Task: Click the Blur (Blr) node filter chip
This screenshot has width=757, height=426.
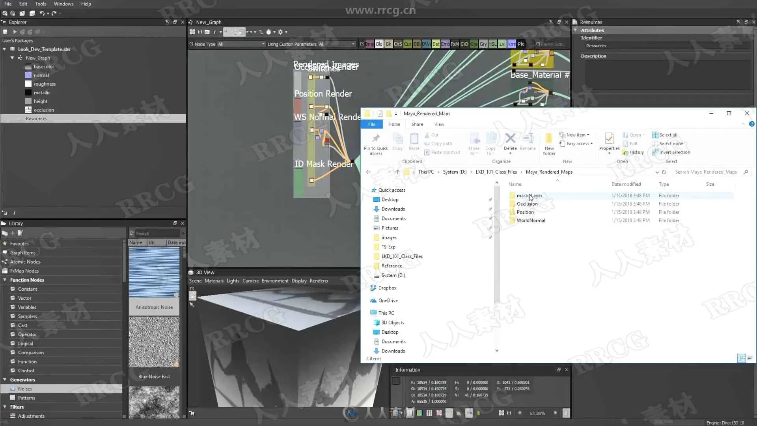Action: (388, 44)
